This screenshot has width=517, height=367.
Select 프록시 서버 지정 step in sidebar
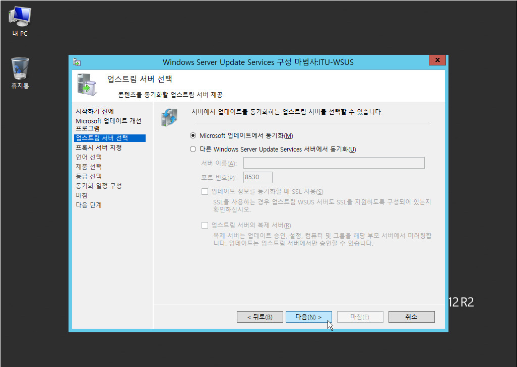tap(98, 148)
